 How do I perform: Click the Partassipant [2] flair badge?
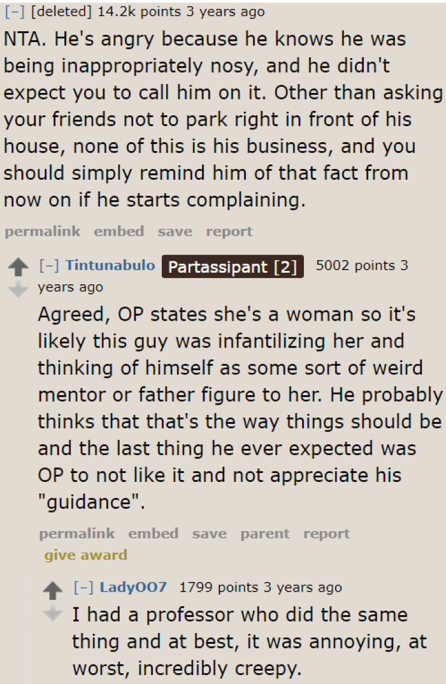[233, 266]
